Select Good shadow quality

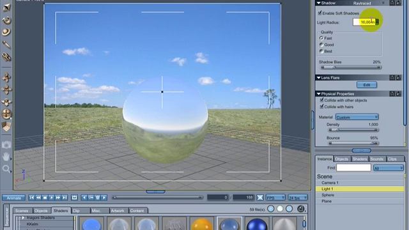point(321,45)
